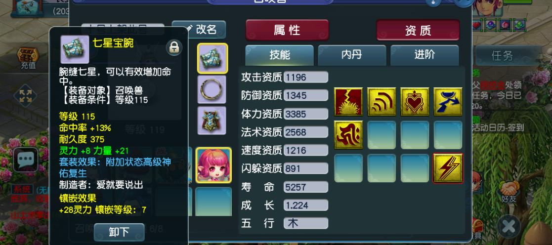Click the 资质 button
552x245 pixels.
418,30
